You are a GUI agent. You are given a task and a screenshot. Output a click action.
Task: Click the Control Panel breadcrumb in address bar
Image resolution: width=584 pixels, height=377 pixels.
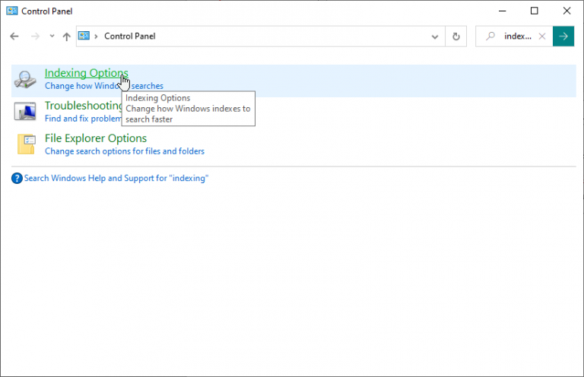[129, 36]
